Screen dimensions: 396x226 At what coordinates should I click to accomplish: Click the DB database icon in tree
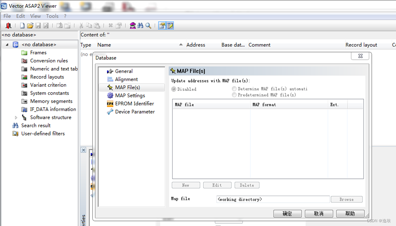tap(15, 44)
